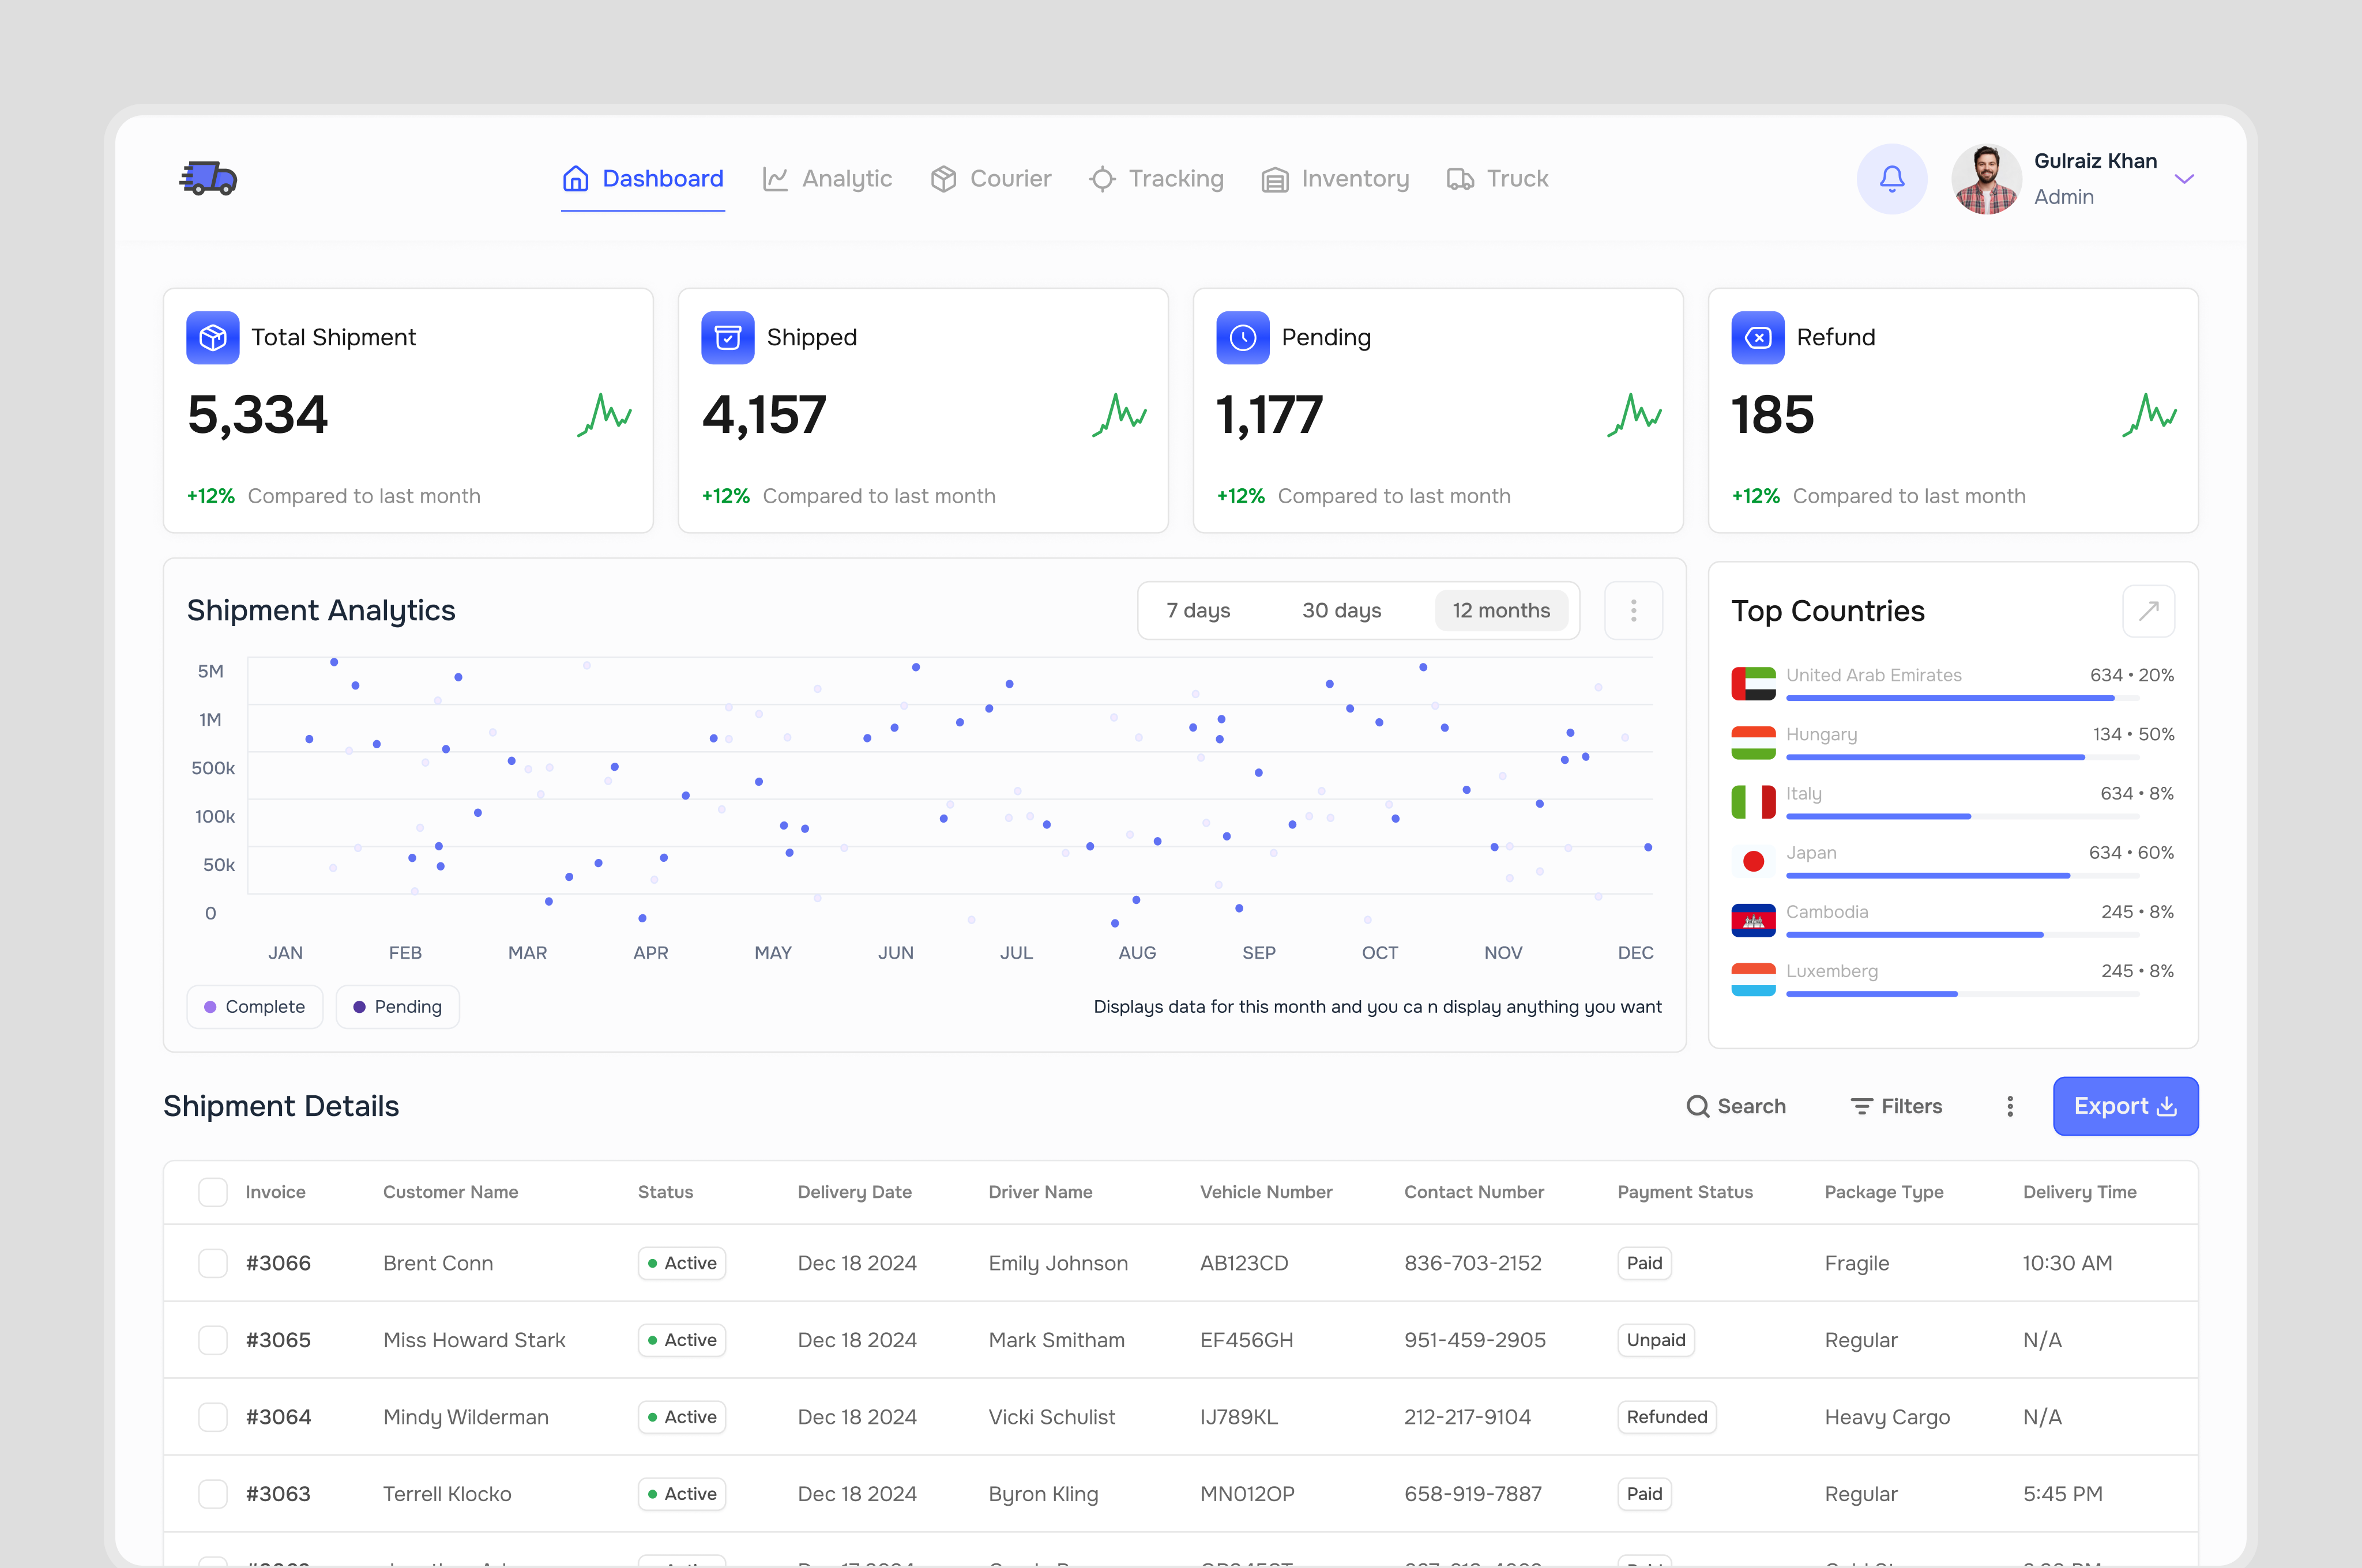
Task: Toggle the Complete legend series
Action: point(254,1007)
